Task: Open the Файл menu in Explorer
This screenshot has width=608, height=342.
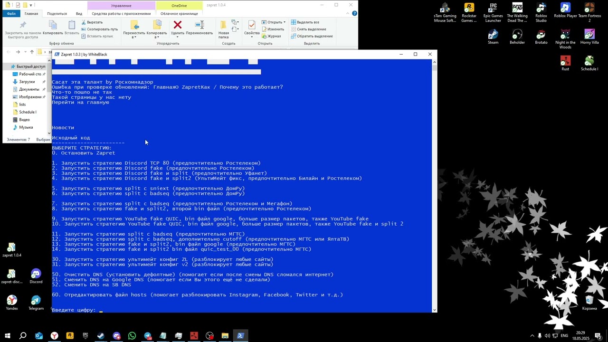Action: tap(11, 13)
